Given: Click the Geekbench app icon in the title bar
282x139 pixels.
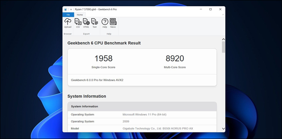Looking at the screenshot, I should pyautogui.click(x=65, y=9).
